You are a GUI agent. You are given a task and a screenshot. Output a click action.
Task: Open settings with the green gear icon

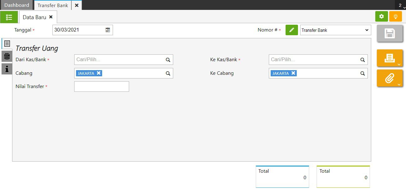[x=381, y=17]
